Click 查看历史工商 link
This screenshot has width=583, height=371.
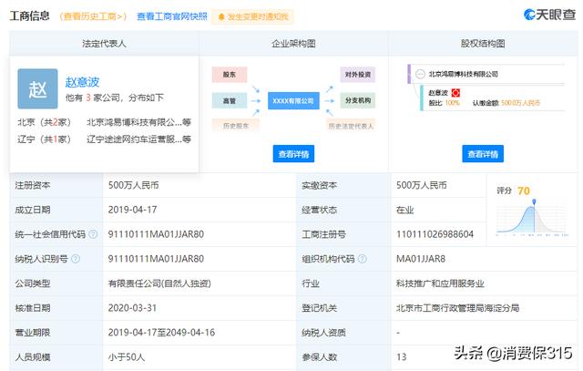(93, 16)
